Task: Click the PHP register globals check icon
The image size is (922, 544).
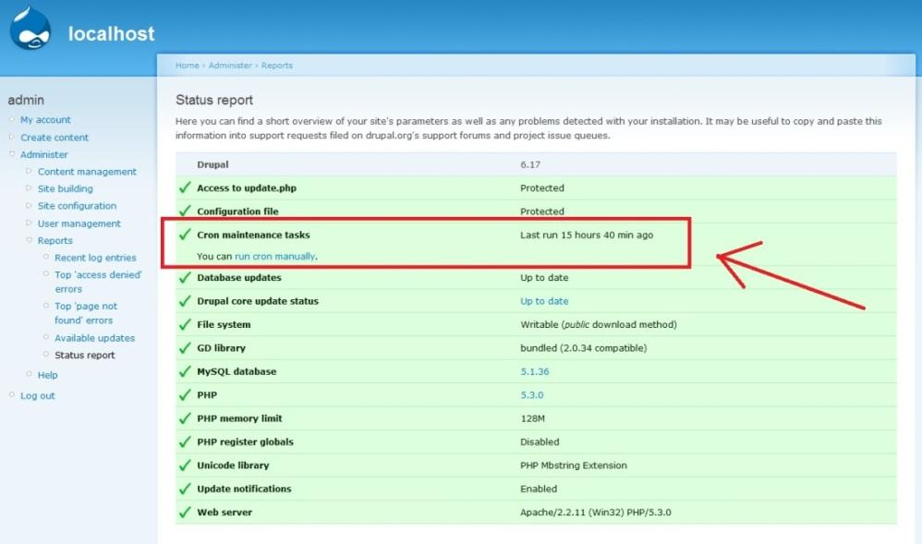Action: point(185,441)
